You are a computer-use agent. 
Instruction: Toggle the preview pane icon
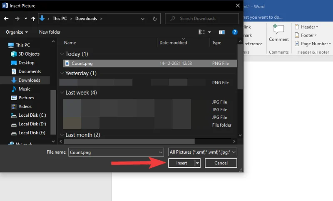click(222, 32)
